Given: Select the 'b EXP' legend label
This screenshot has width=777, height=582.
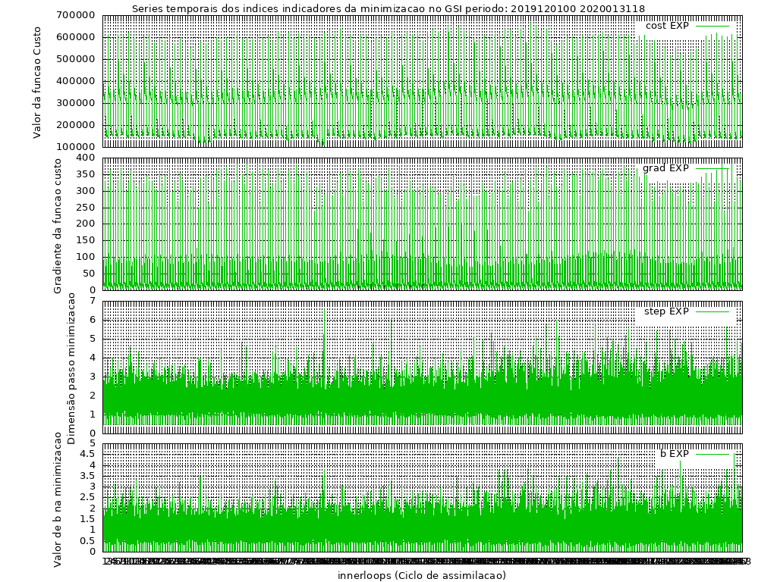Looking at the screenshot, I should click(x=674, y=454).
